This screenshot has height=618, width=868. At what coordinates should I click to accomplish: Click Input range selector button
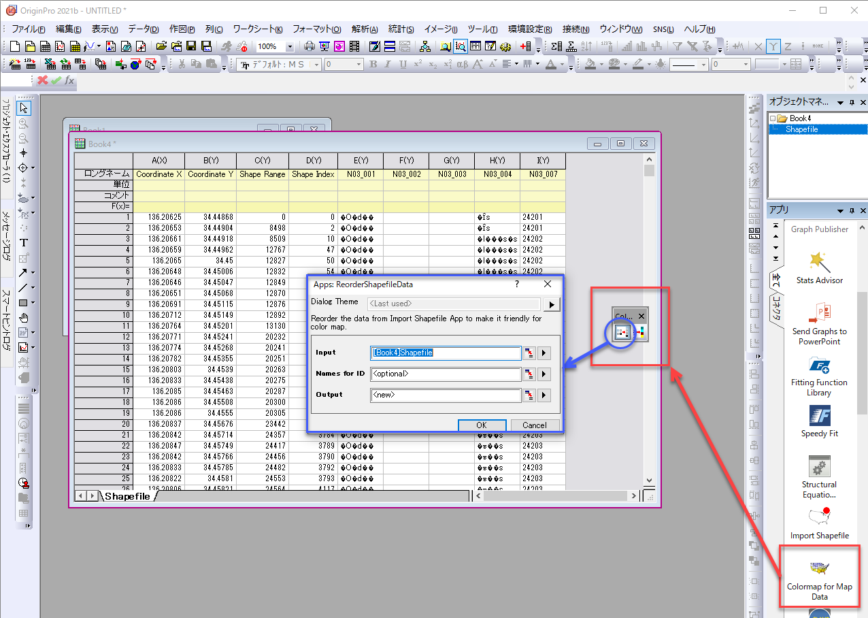click(x=529, y=353)
